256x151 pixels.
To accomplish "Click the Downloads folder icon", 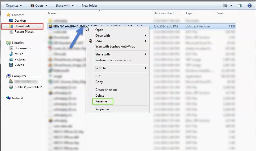I will [x=11, y=26].
